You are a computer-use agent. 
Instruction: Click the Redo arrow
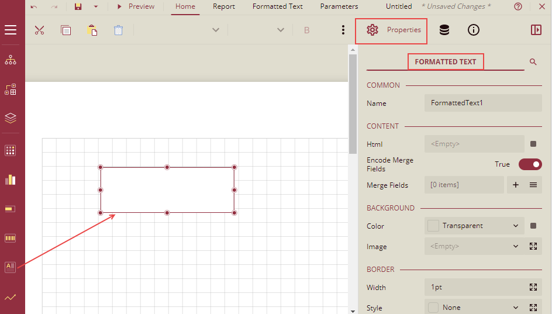pos(54,6)
